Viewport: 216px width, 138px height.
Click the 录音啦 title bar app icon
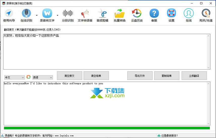[x=4, y=3]
